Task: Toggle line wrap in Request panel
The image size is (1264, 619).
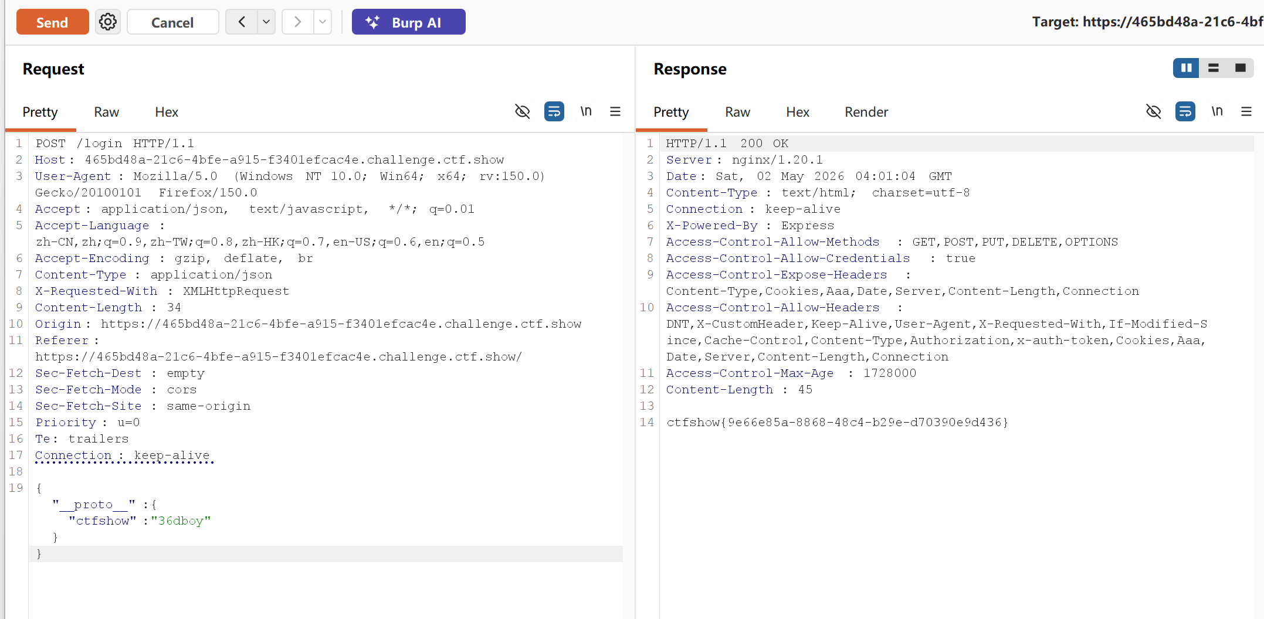Action: tap(554, 111)
